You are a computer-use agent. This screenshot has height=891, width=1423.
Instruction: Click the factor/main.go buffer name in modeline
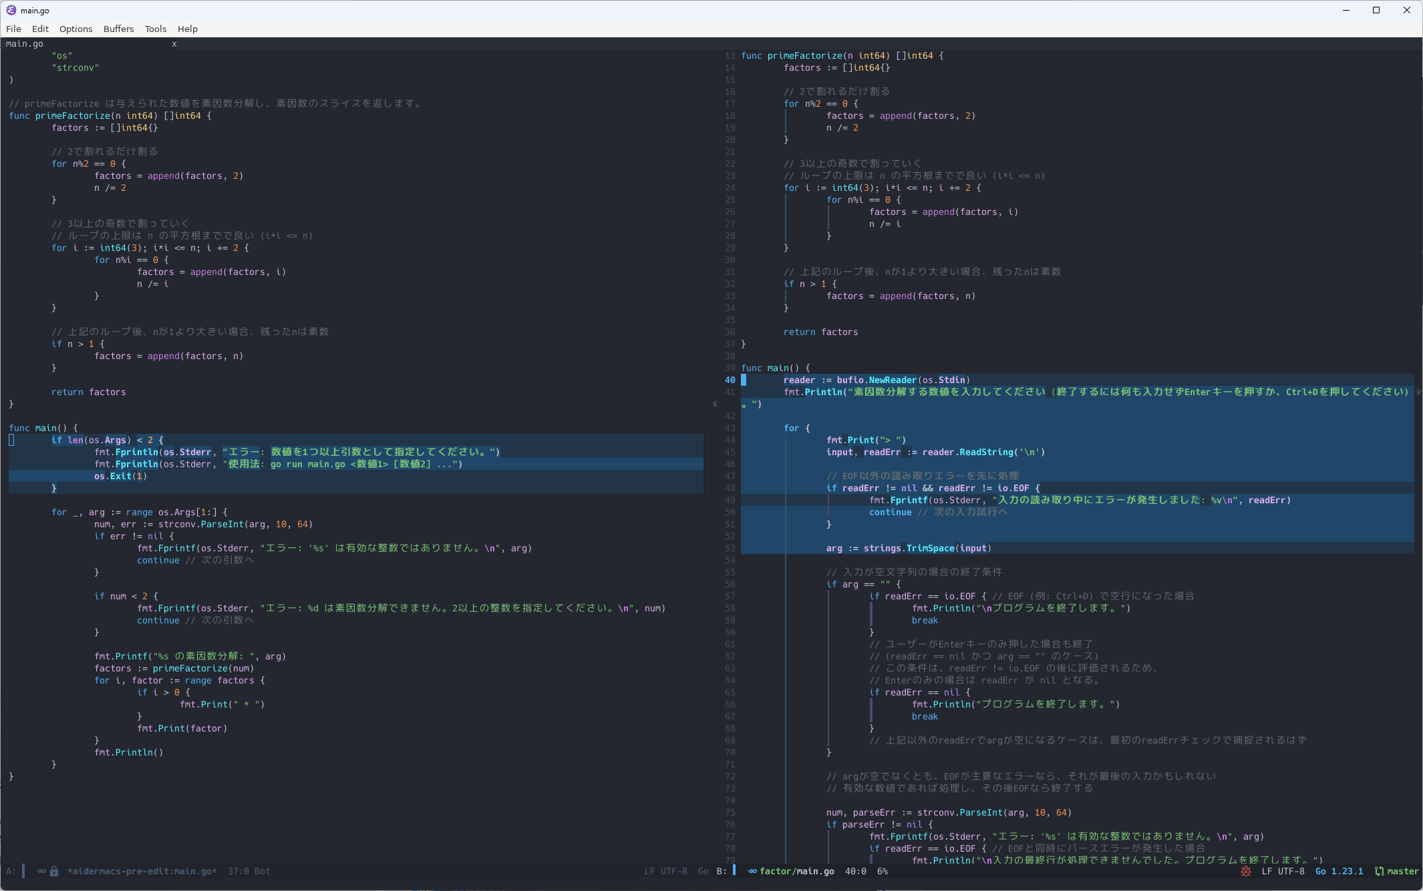click(x=796, y=871)
